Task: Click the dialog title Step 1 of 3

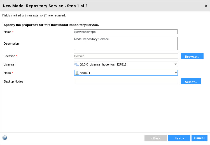Action: [x=45, y=6]
